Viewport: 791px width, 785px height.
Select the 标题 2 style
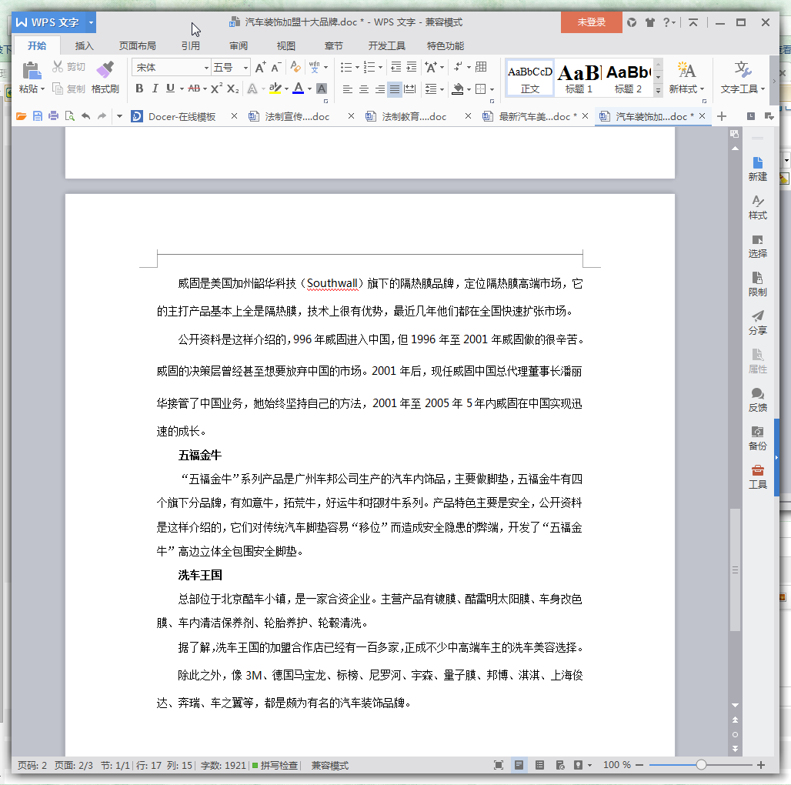point(628,78)
